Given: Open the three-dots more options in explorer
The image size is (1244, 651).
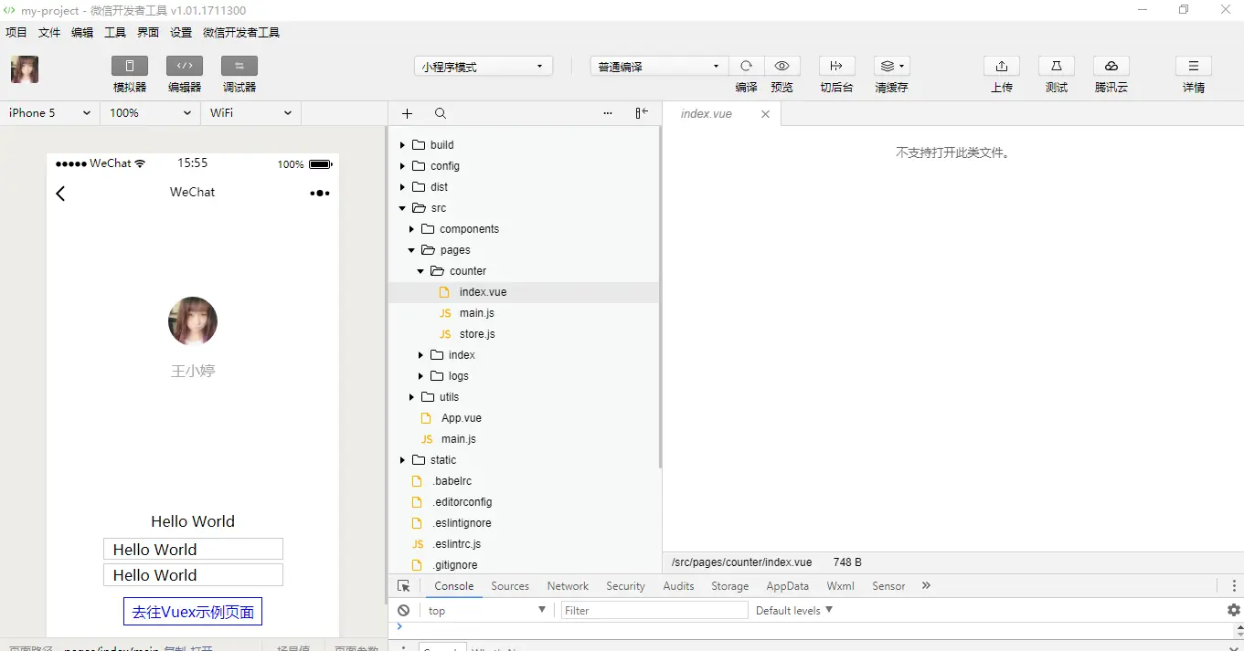Looking at the screenshot, I should [x=608, y=113].
